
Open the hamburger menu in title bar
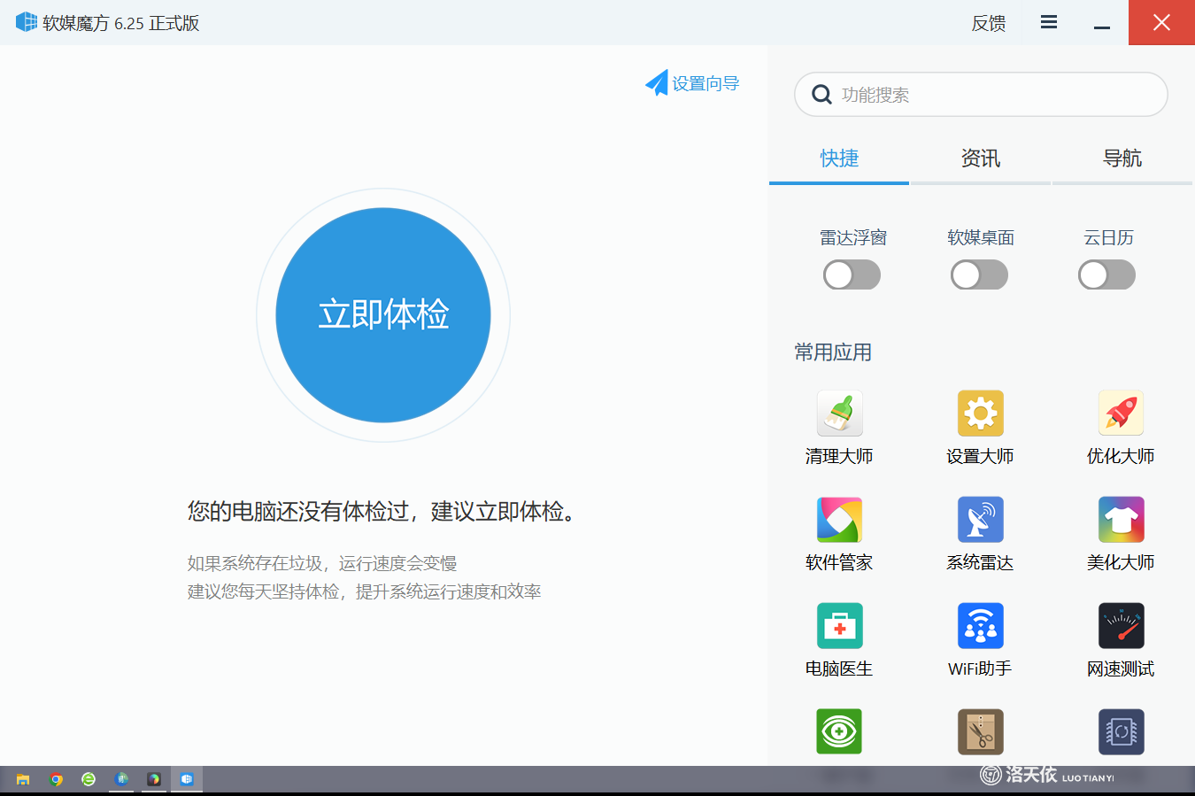pos(1049,22)
